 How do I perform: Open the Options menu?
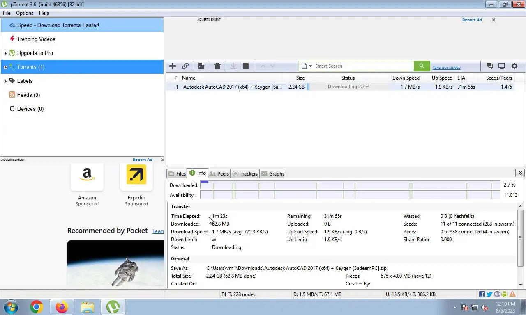[25, 13]
